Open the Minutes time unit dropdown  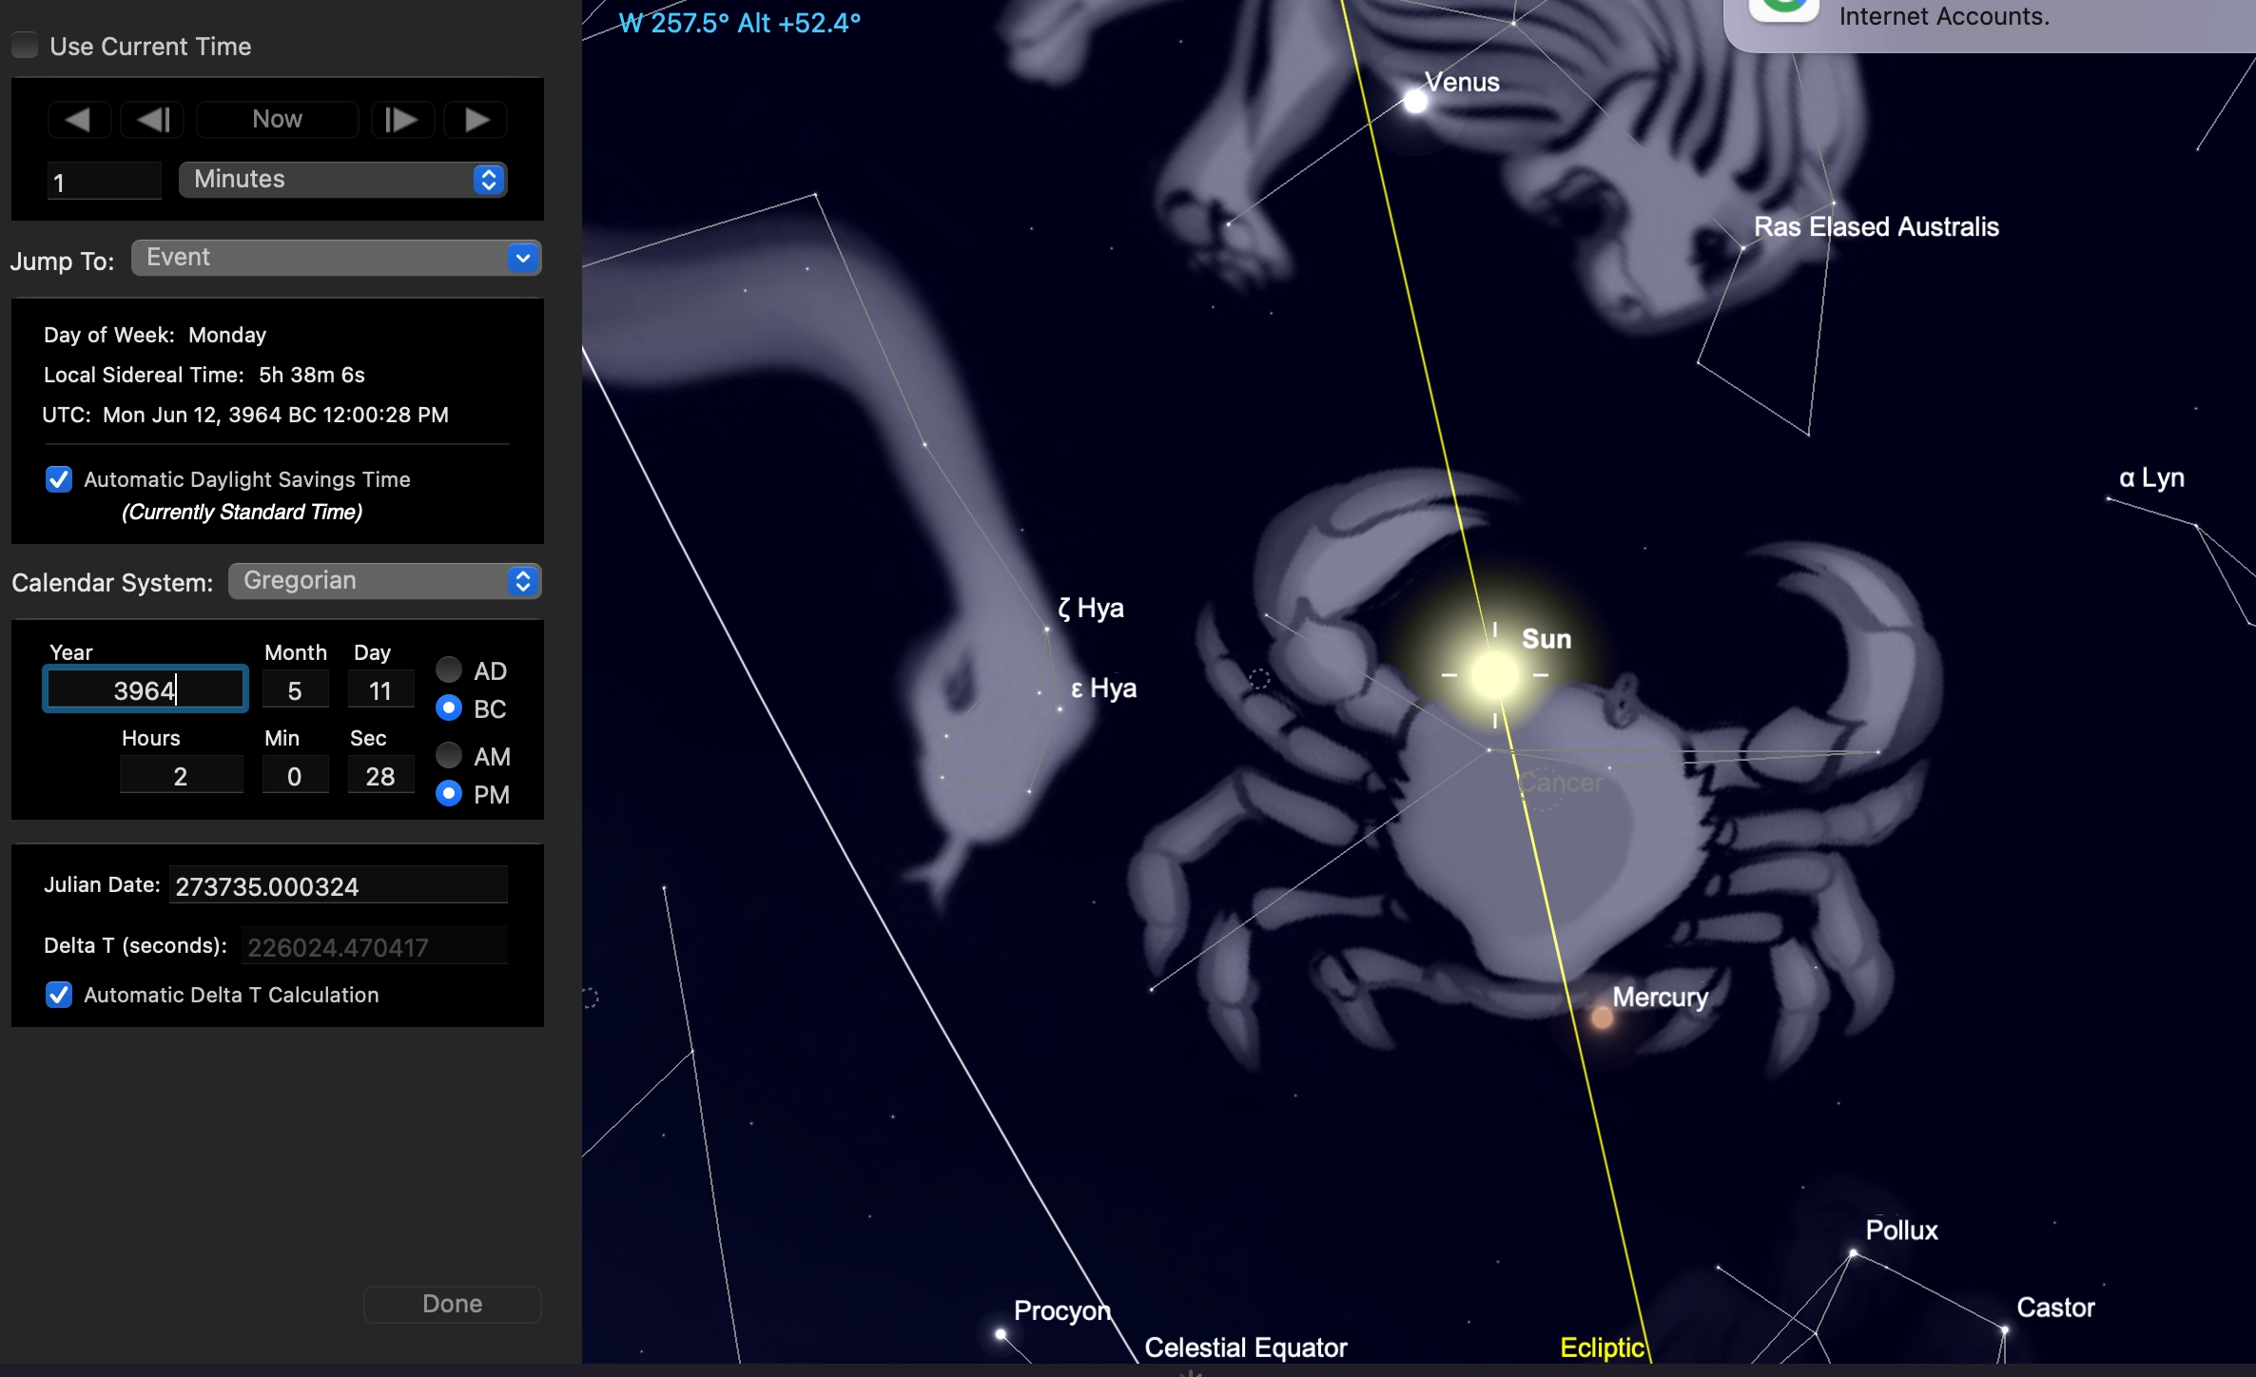(x=342, y=180)
